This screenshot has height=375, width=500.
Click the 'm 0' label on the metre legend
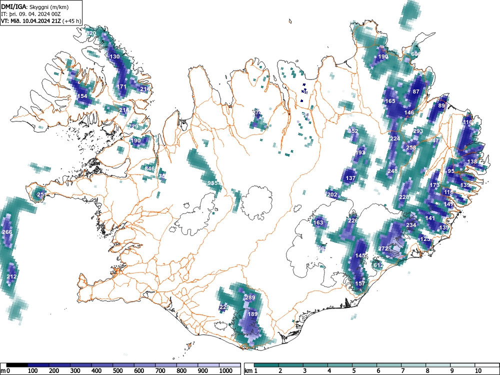click(x=5, y=371)
